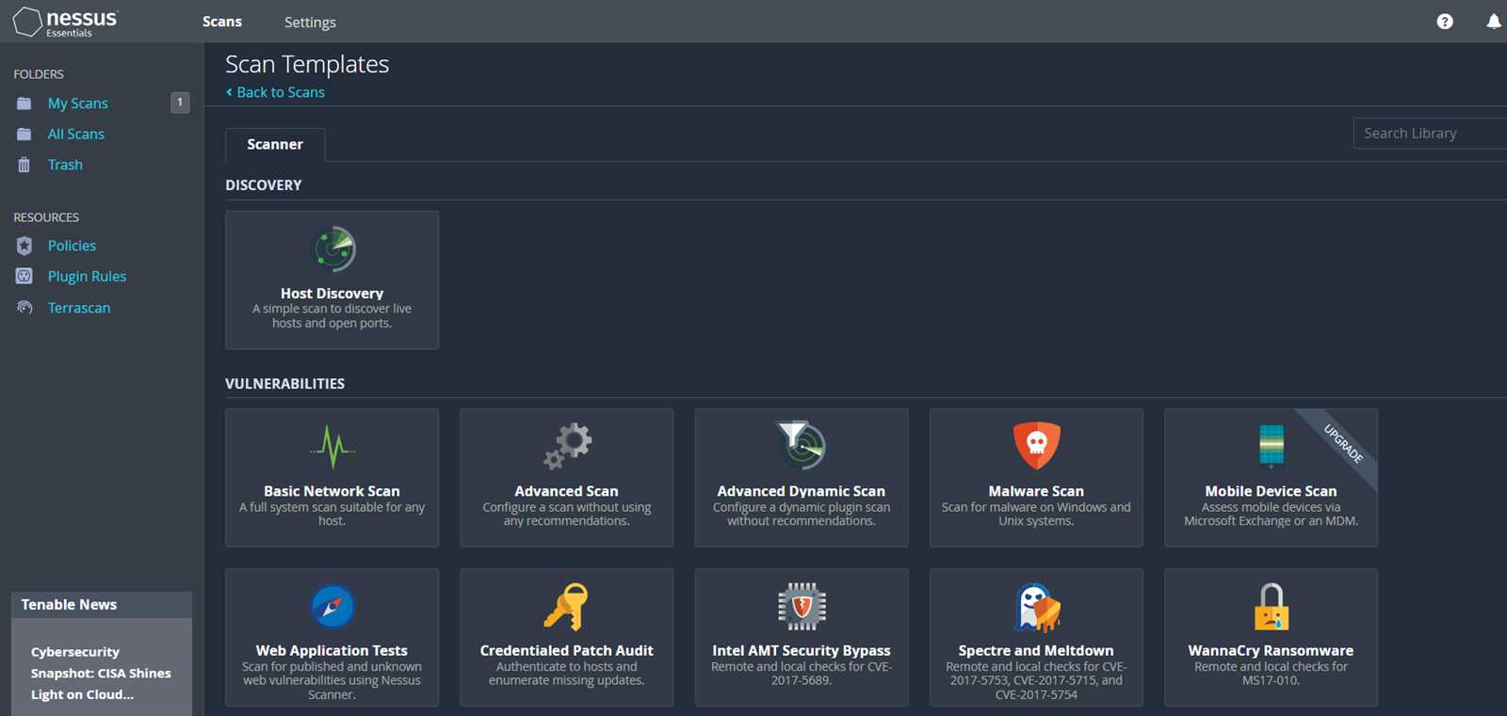Click the Host Discovery title text
Screen dimensions: 1507x716
332,294
